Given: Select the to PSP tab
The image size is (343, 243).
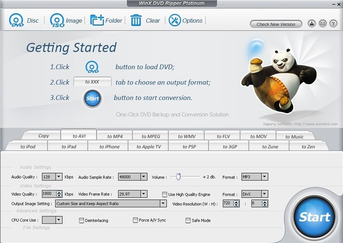Looking at the screenshot, I should coord(189,146).
